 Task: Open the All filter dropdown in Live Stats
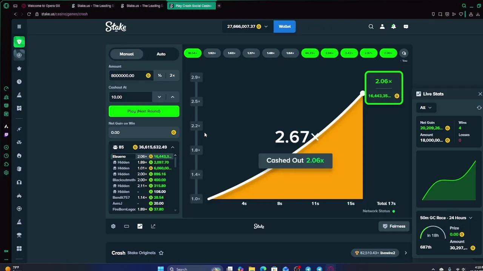click(x=426, y=108)
